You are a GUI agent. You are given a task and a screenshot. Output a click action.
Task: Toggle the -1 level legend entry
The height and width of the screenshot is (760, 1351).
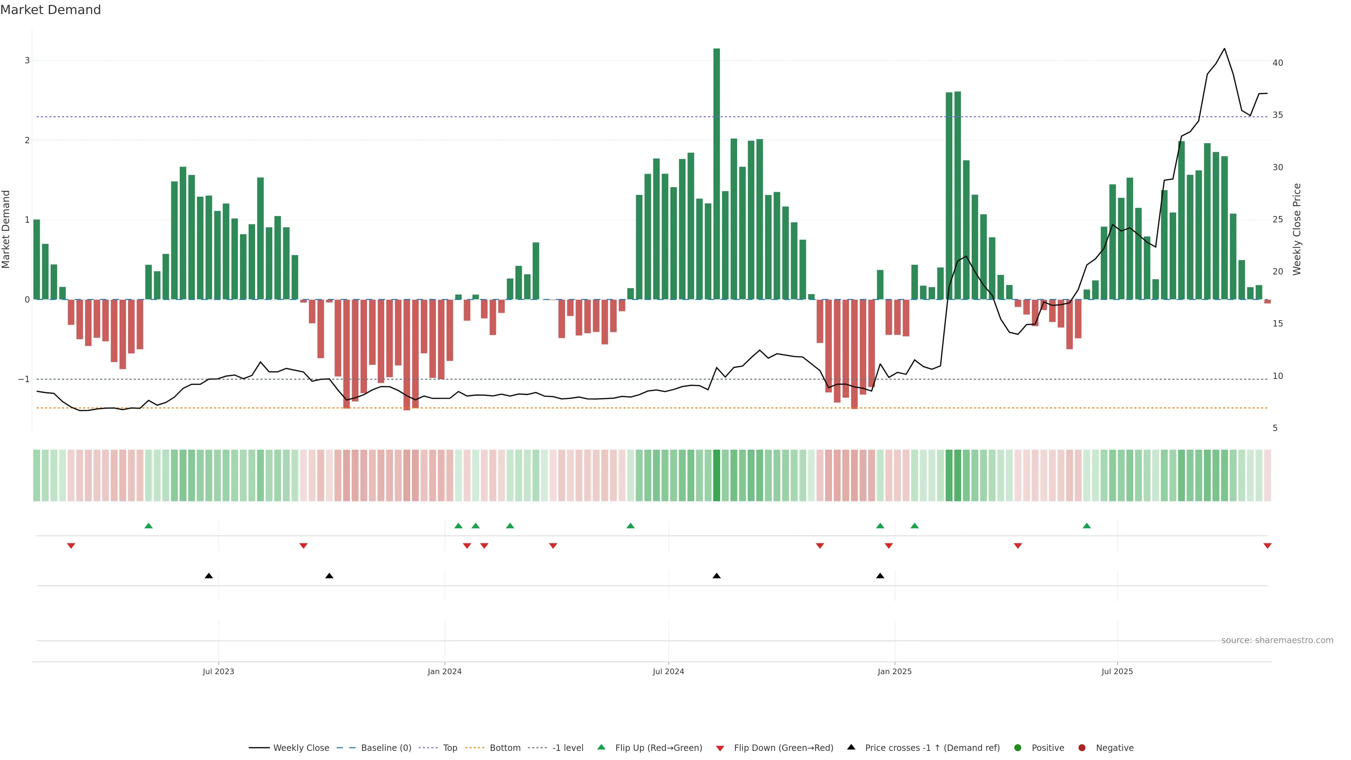coord(567,747)
